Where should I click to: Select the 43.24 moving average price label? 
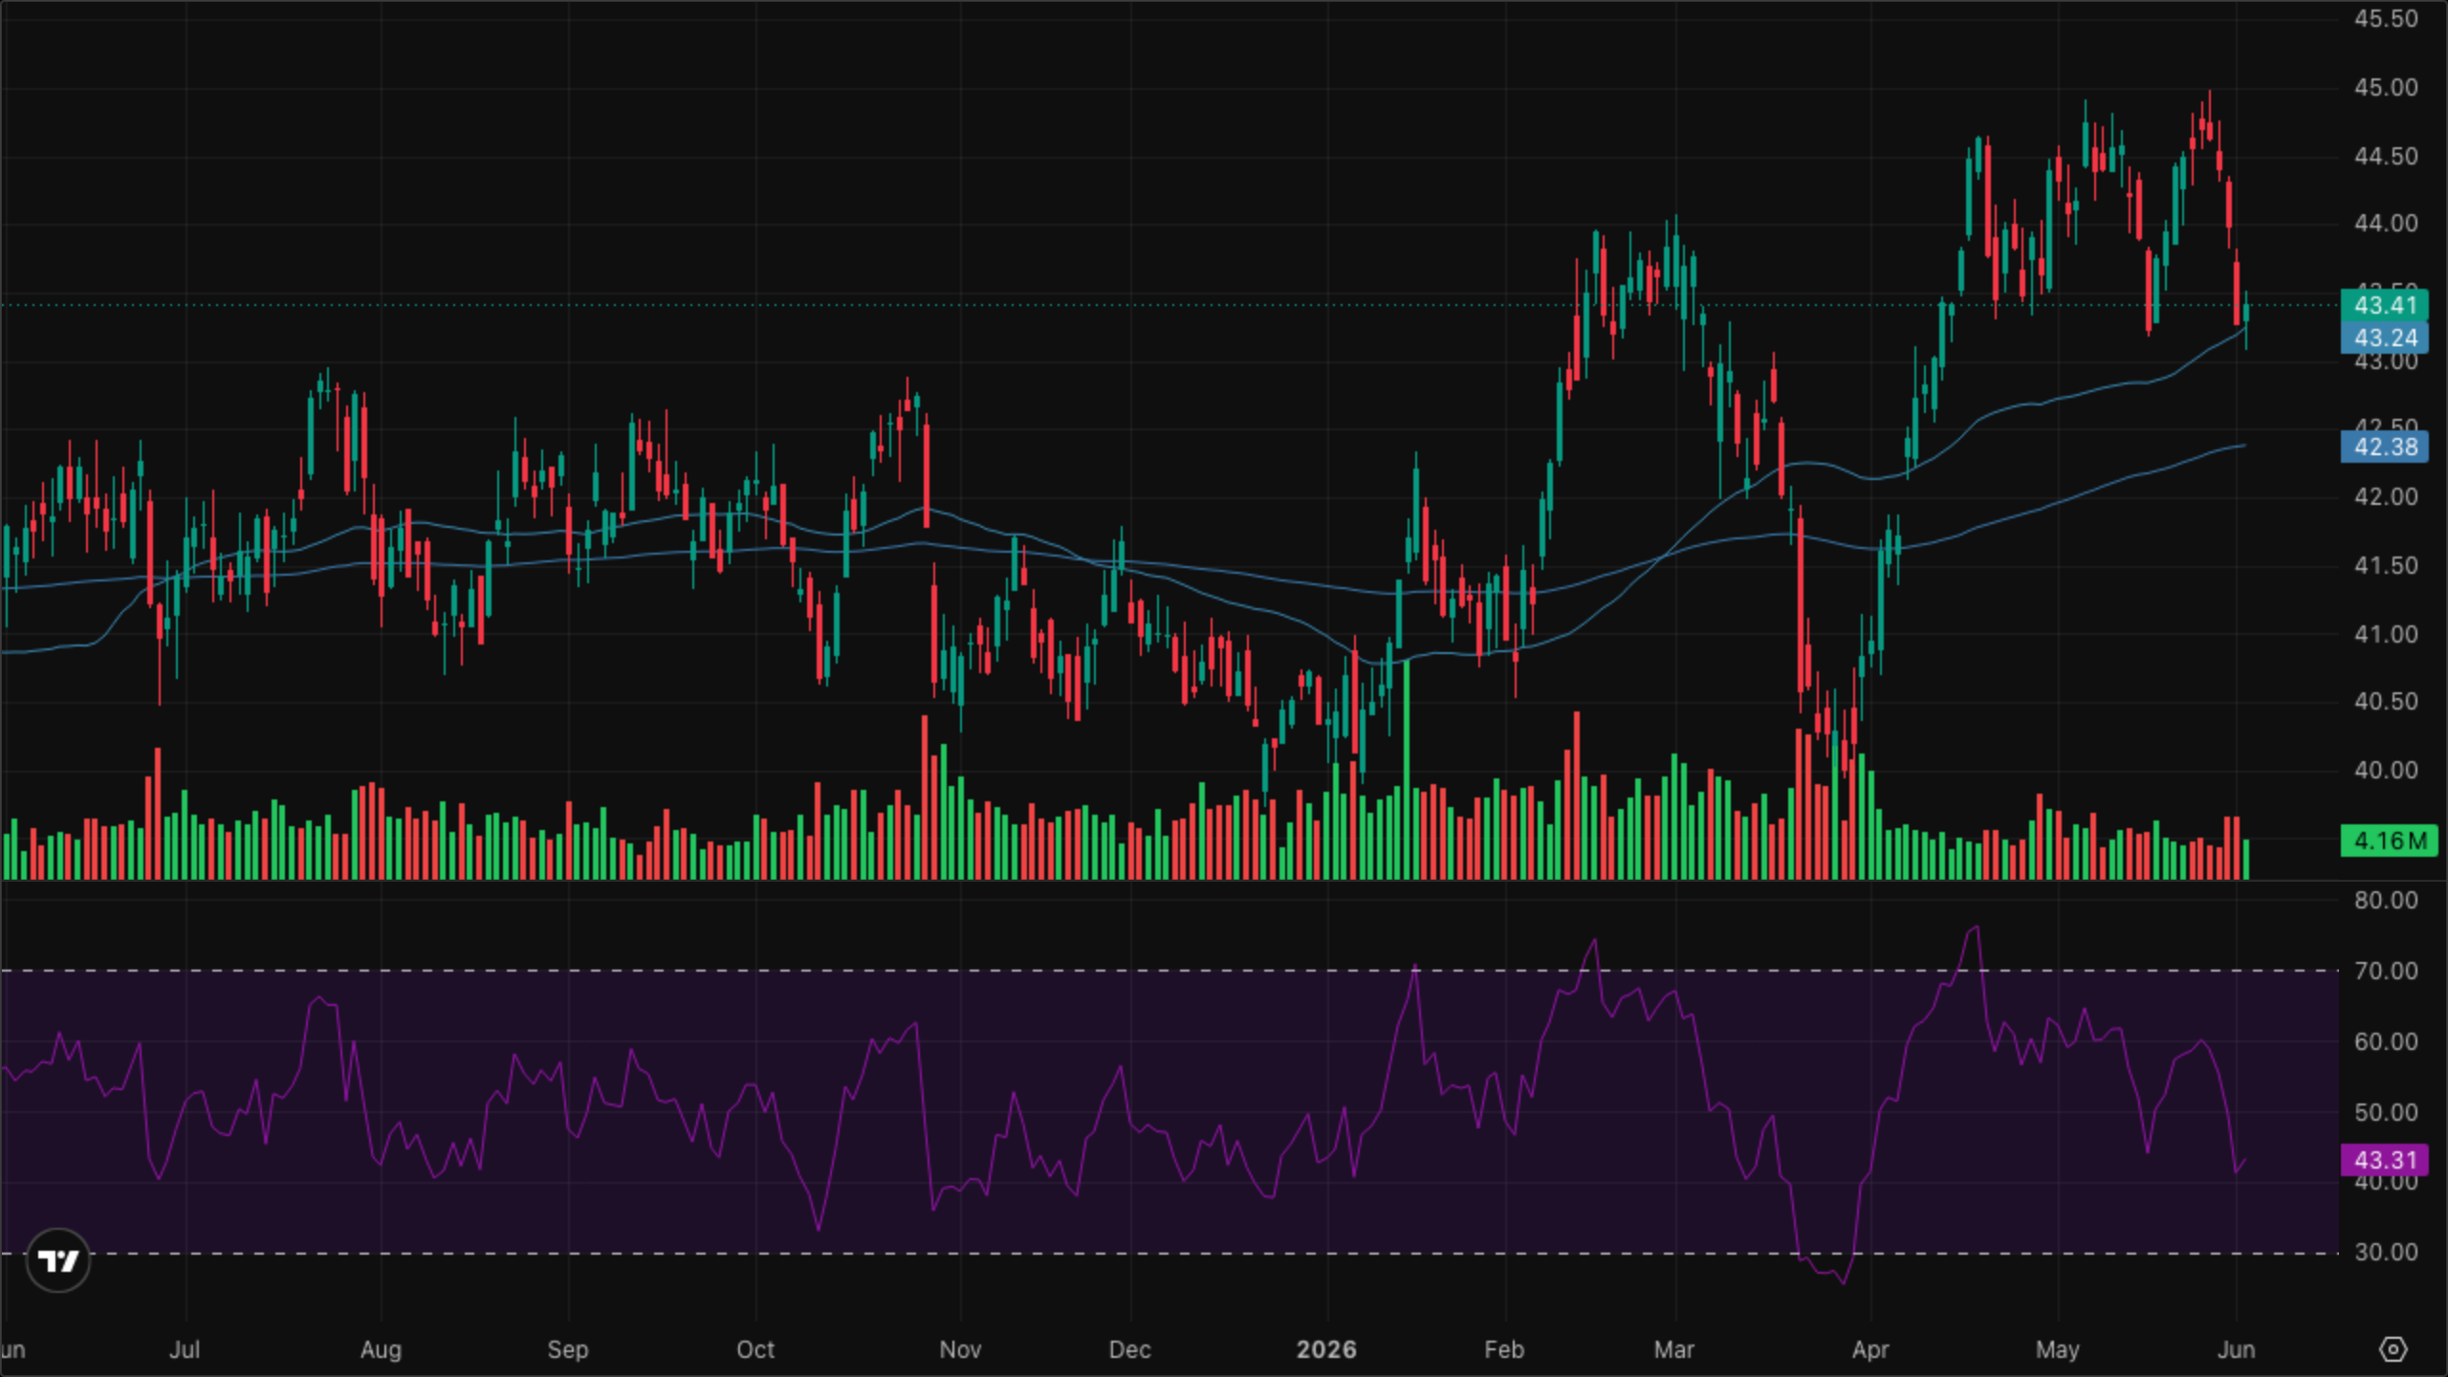[x=2385, y=338]
